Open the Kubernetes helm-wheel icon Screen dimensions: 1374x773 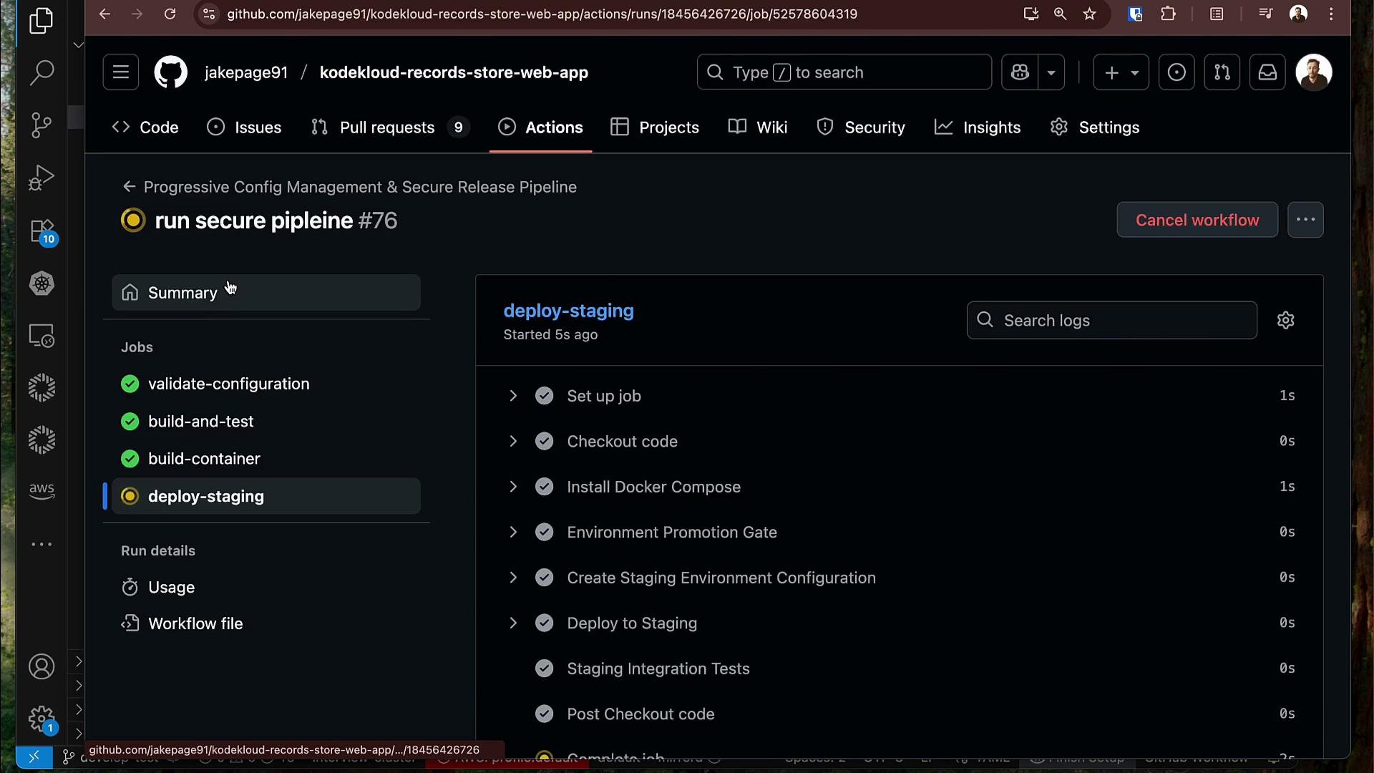coord(42,283)
